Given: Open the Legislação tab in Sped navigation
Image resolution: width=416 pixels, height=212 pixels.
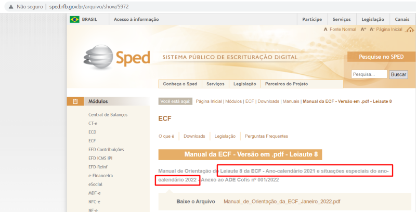Looking at the screenshot, I should click(244, 84).
